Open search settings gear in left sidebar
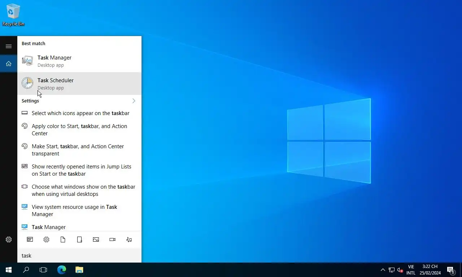 (x=9, y=239)
